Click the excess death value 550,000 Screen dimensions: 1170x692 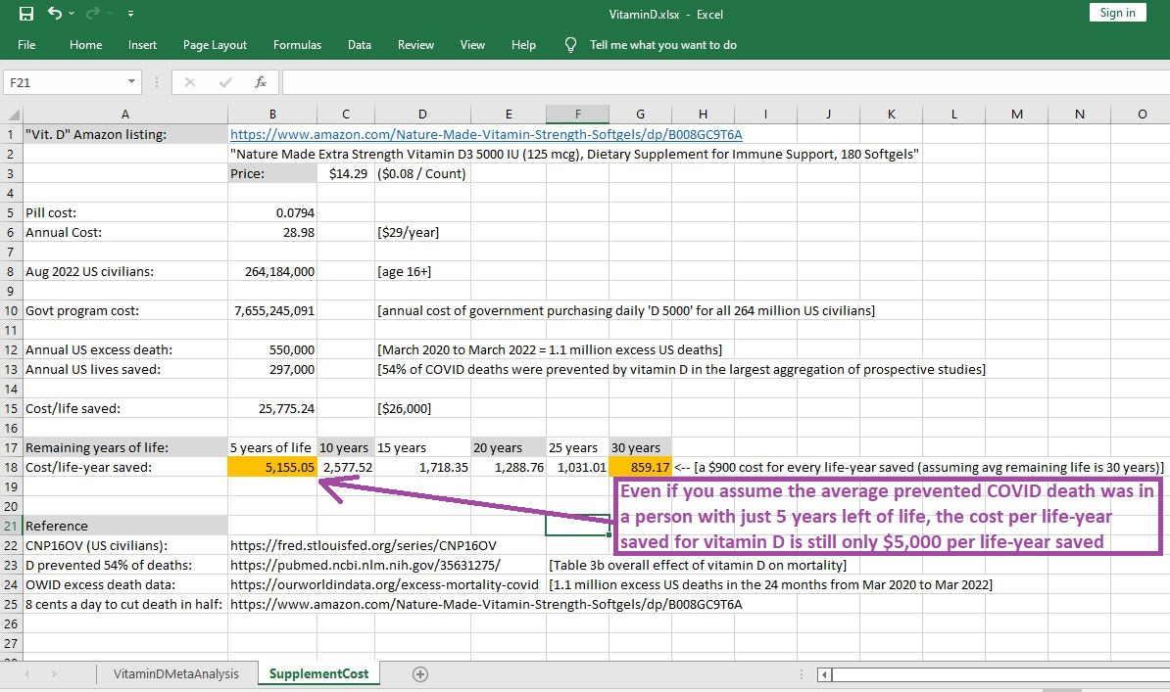(x=272, y=349)
